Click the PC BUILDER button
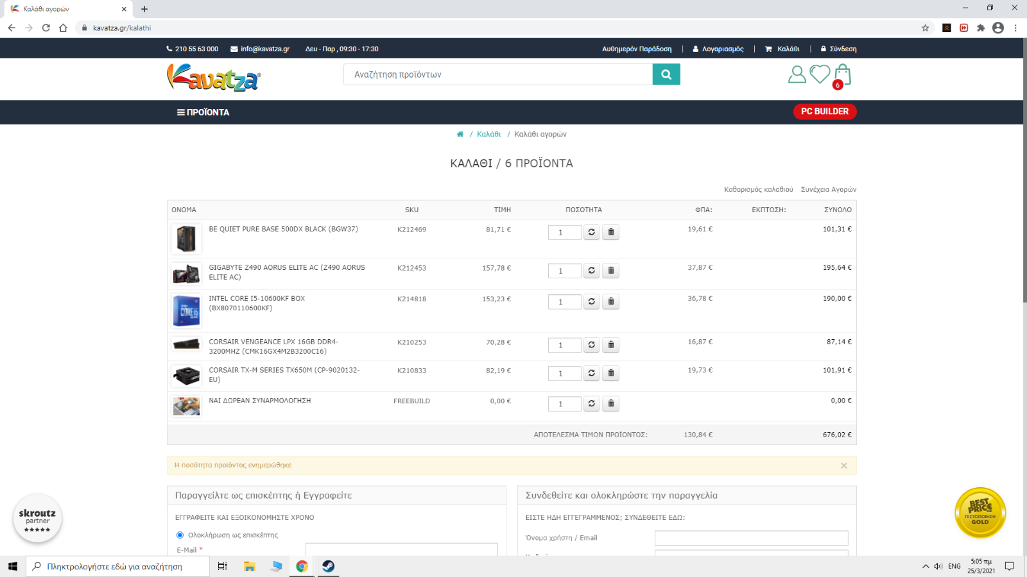1027x577 pixels. click(x=825, y=112)
